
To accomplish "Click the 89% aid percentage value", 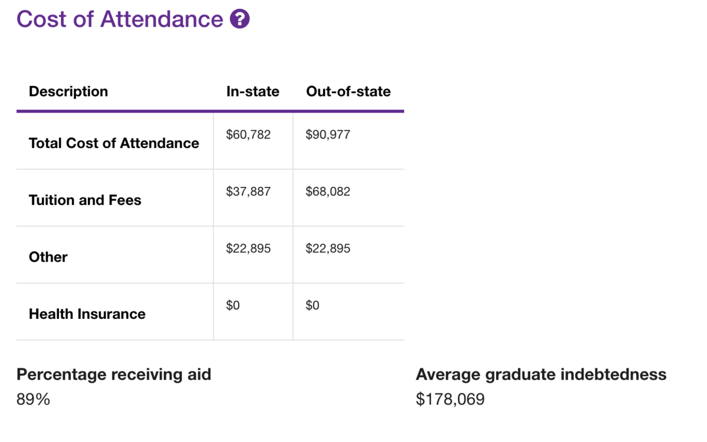I will (34, 400).
